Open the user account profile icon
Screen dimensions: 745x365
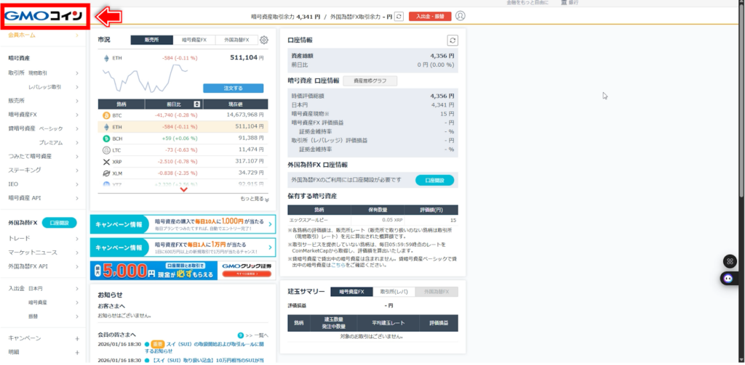click(460, 16)
